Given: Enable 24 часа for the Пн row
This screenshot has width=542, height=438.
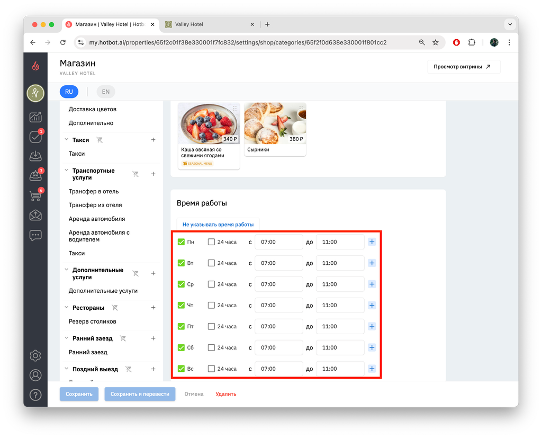Looking at the screenshot, I should pos(211,242).
